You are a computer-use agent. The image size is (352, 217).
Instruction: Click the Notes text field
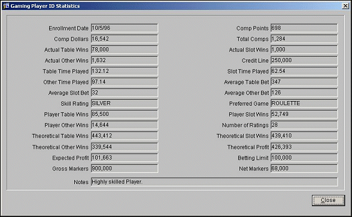click(214, 182)
